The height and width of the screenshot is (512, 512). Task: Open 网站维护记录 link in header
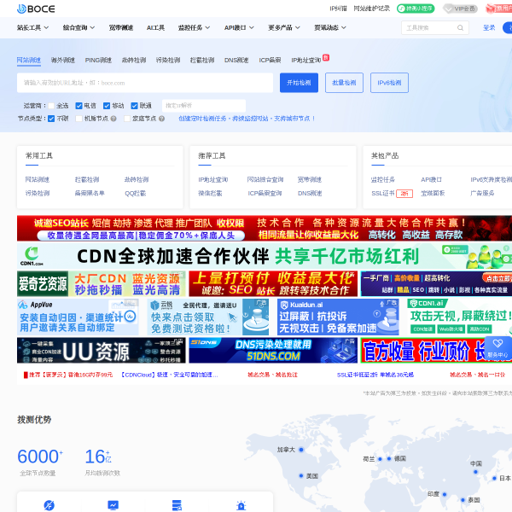(x=372, y=9)
